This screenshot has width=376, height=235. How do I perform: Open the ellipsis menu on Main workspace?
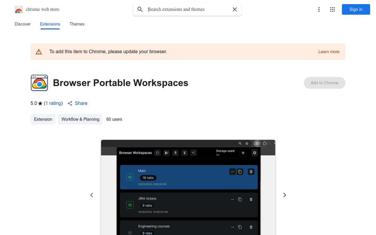(232, 172)
